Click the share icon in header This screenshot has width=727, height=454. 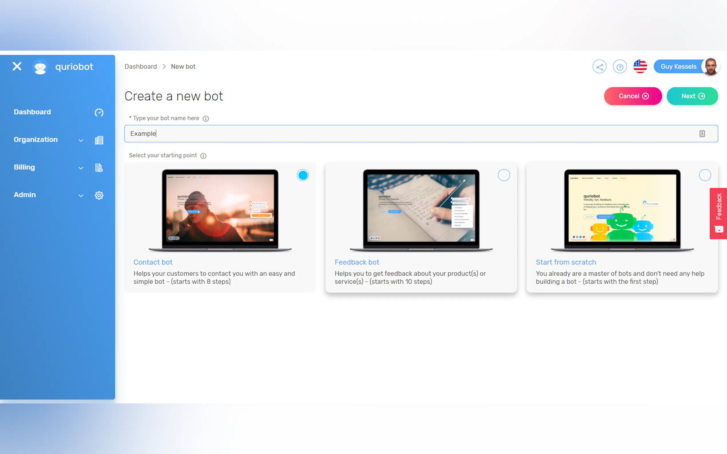click(599, 67)
